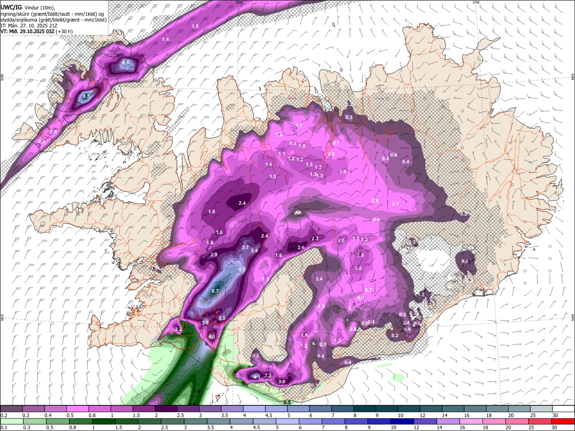Click the '20W' longitude label
Screen dimensions: 575x431
click(x=239, y=2)
